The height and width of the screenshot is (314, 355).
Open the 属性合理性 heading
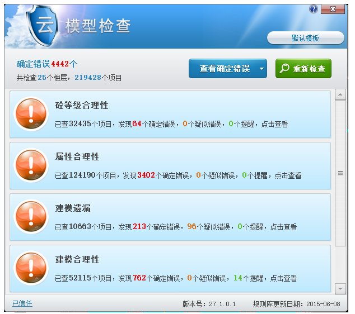click(x=77, y=156)
